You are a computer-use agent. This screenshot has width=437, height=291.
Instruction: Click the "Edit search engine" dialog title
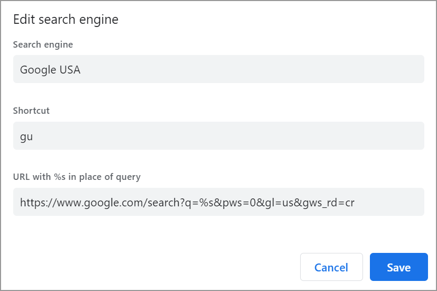coord(66,20)
